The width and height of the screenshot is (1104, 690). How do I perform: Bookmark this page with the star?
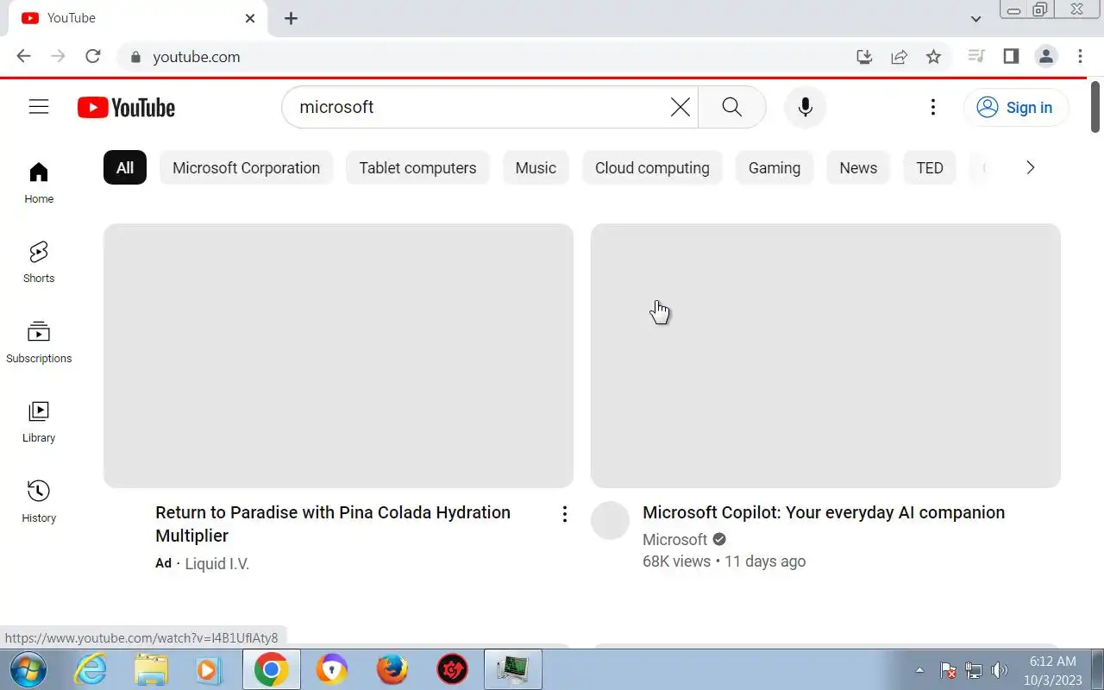click(933, 57)
